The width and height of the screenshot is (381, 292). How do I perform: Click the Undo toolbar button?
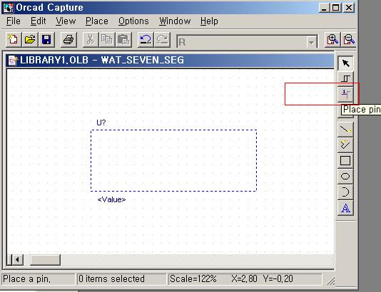[x=146, y=40]
